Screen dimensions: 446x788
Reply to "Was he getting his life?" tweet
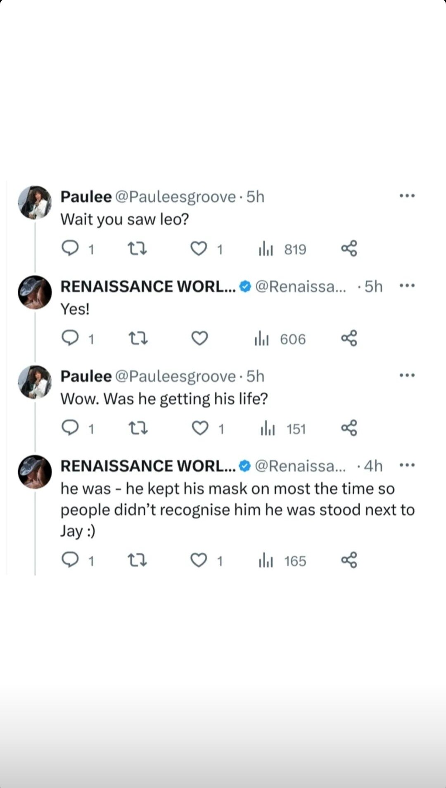click(70, 428)
